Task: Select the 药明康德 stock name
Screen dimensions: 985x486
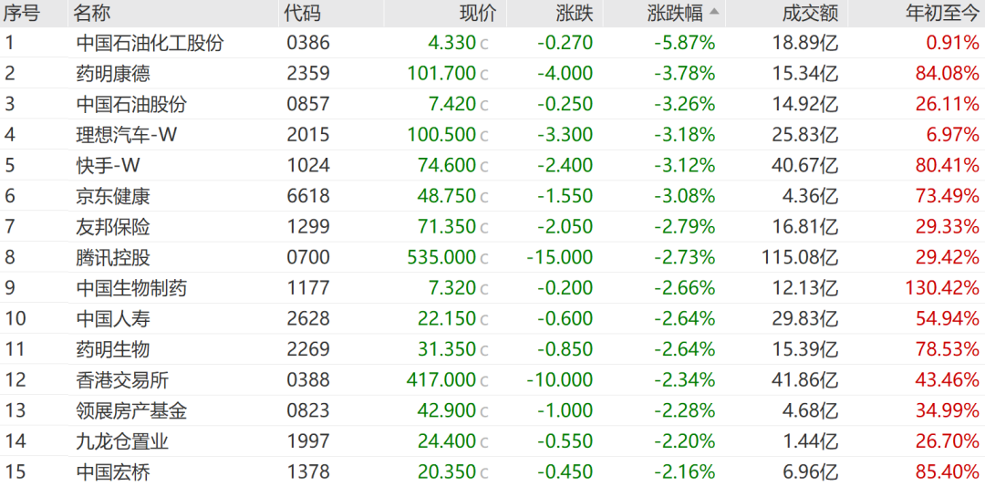Action: click(x=114, y=74)
